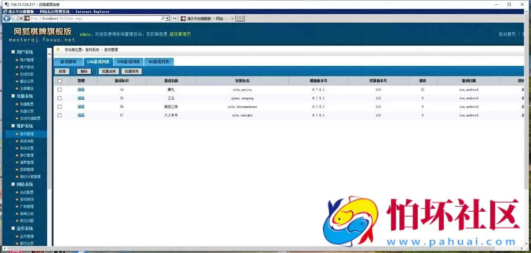
Task: Open 系统设置 in the sidebar
Action: pos(27,149)
